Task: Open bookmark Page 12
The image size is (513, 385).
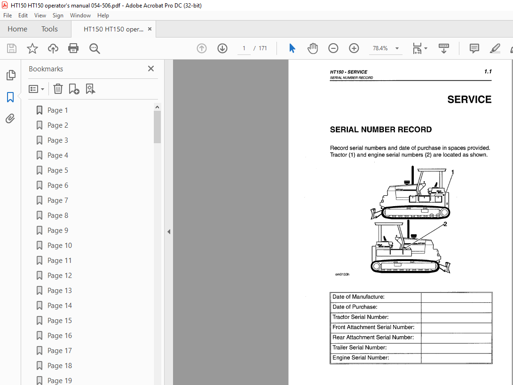Action: point(60,276)
